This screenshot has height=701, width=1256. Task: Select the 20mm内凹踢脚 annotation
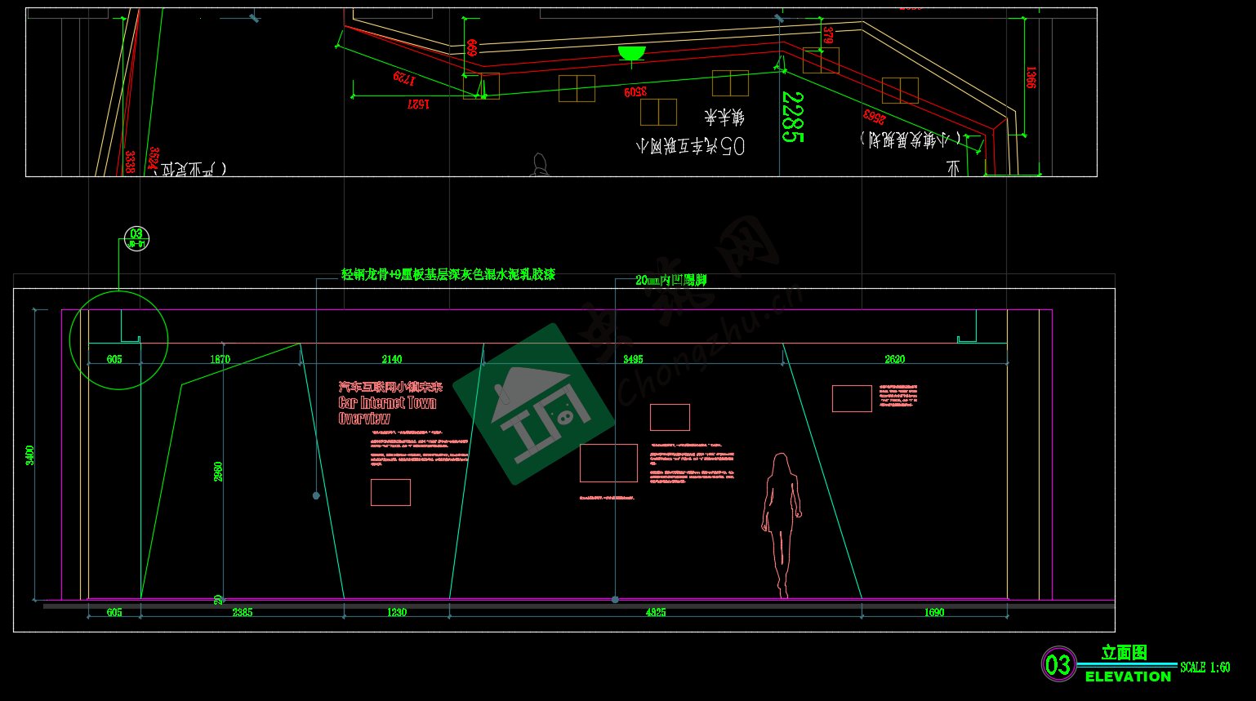coord(670,280)
